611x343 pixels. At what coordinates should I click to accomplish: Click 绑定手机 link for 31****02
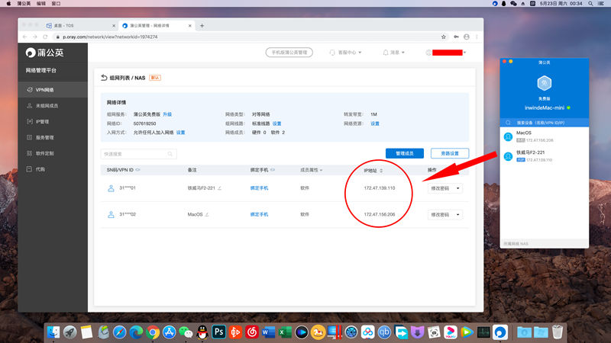point(259,214)
